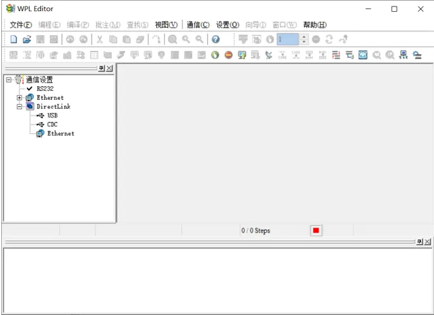
Task: Click the satellite dish communication icon
Action: (269, 55)
